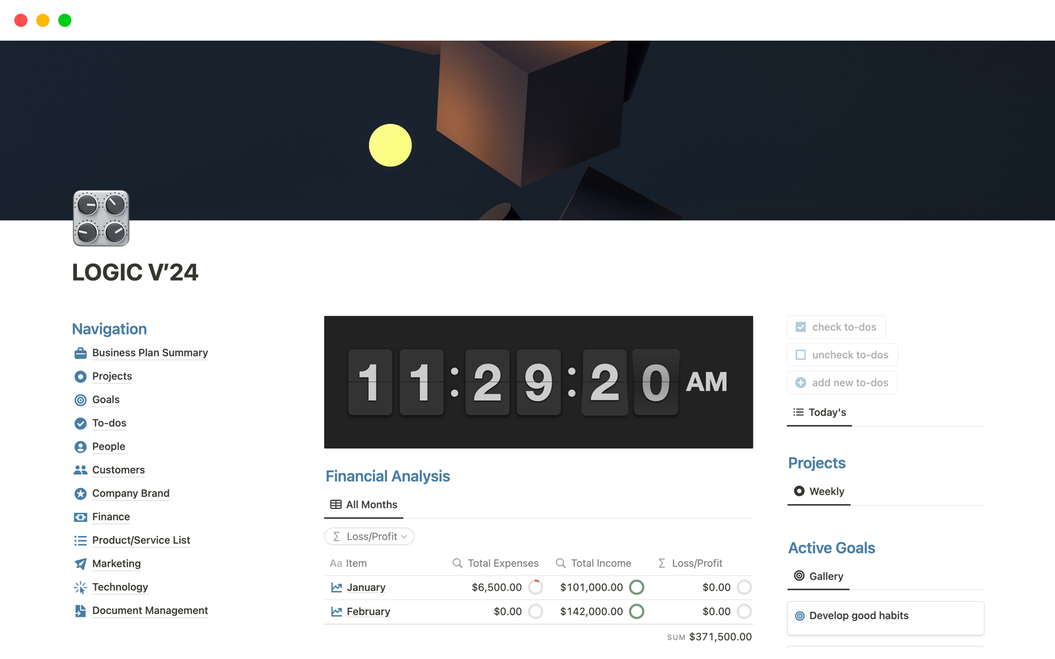Click the paper plane Marketing icon
This screenshot has width=1055, height=659.
click(x=80, y=564)
